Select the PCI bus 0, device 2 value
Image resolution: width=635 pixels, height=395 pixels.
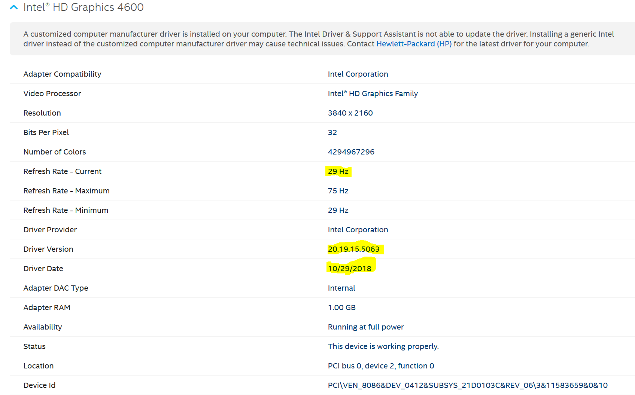click(381, 366)
